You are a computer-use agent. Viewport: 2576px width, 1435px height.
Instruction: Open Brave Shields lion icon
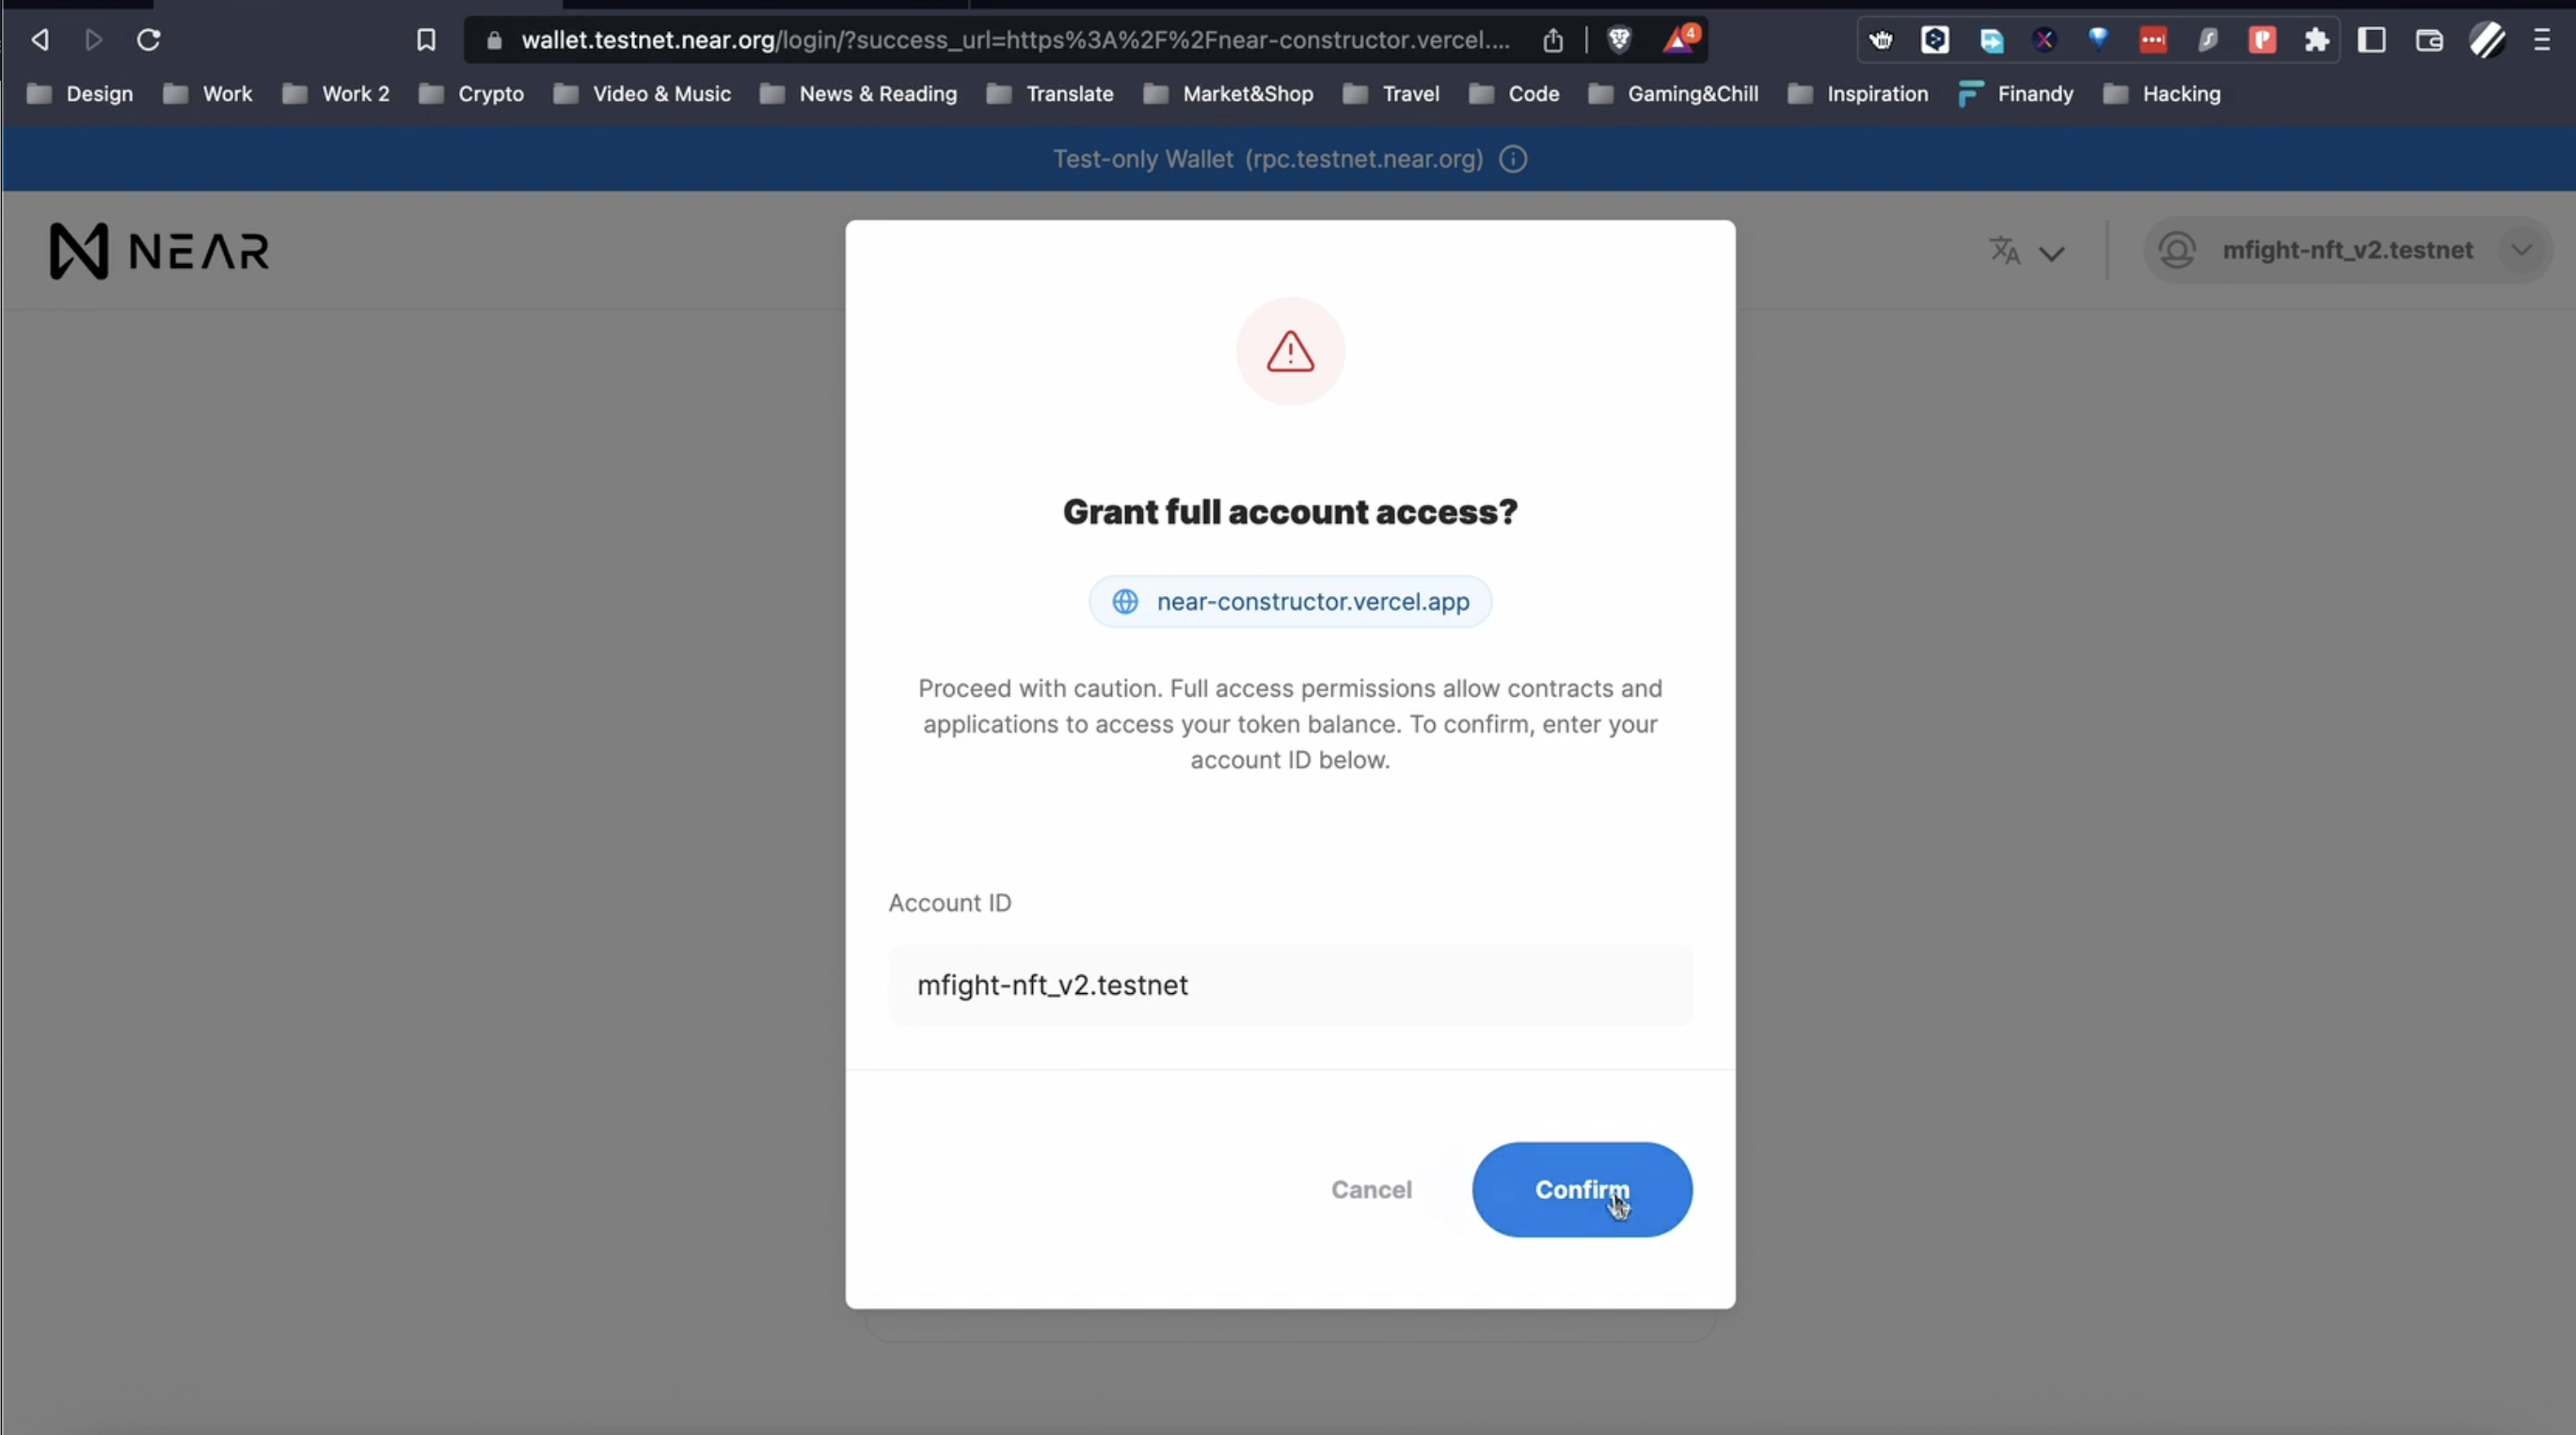coord(1619,40)
